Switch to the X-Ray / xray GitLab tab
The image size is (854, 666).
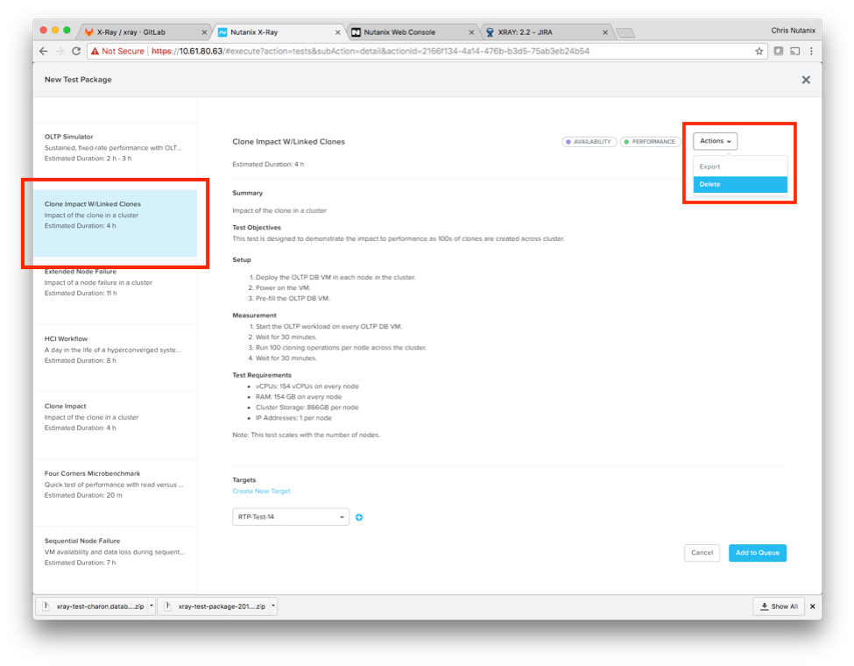(144, 32)
